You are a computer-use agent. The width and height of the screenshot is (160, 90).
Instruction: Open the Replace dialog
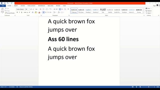tap(148, 11)
